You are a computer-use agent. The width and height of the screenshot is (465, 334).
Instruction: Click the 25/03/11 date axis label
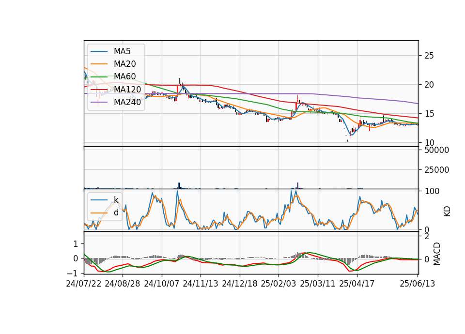pyautogui.click(x=318, y=284)
